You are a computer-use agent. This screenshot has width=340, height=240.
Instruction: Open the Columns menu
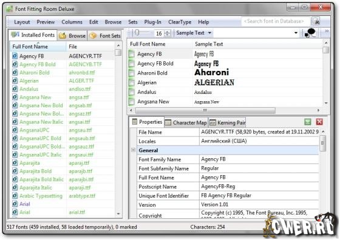coord(72,22)
